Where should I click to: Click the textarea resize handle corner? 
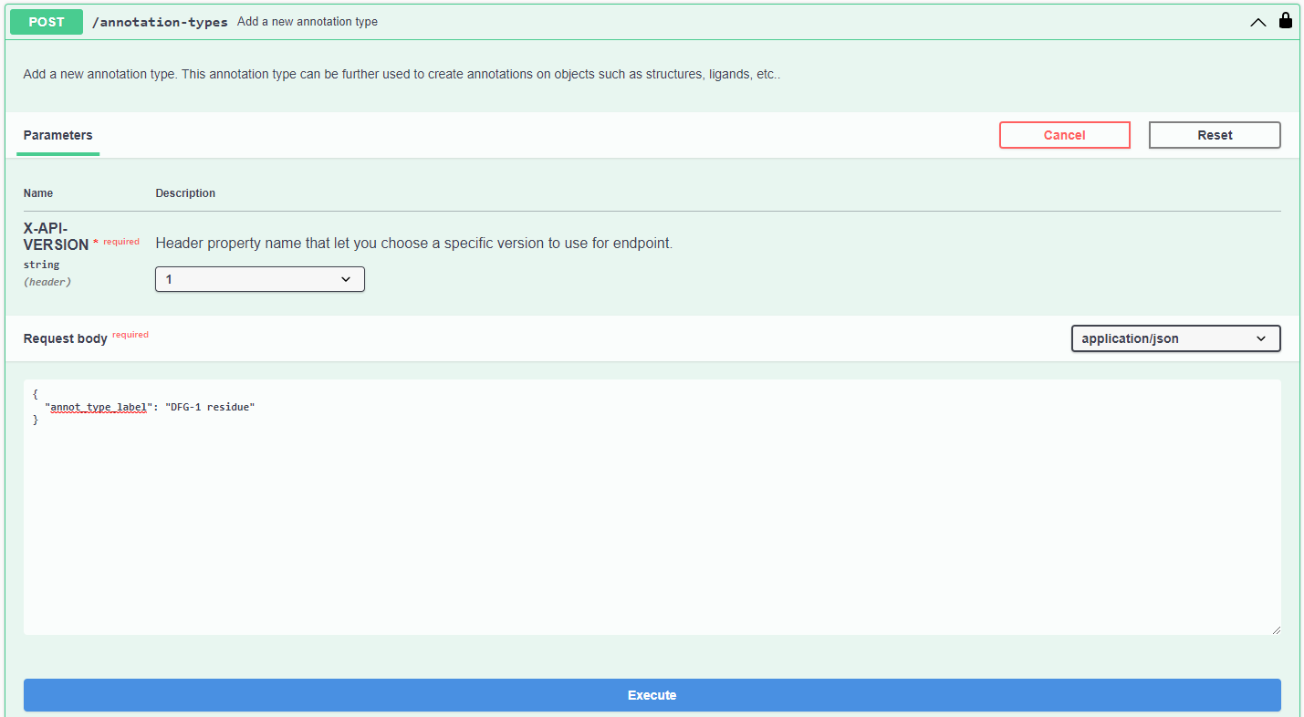pyautogui.click(x=1276, y=629)
